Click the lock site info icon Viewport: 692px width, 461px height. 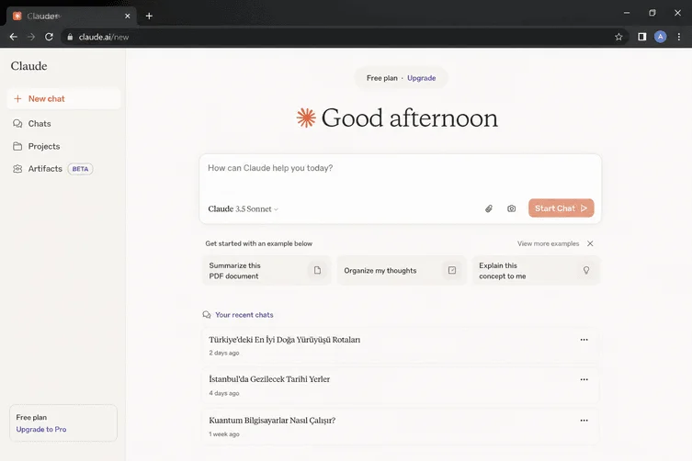point(70,37)
